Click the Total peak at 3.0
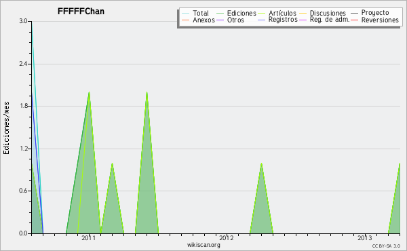 tap(32, 22)
